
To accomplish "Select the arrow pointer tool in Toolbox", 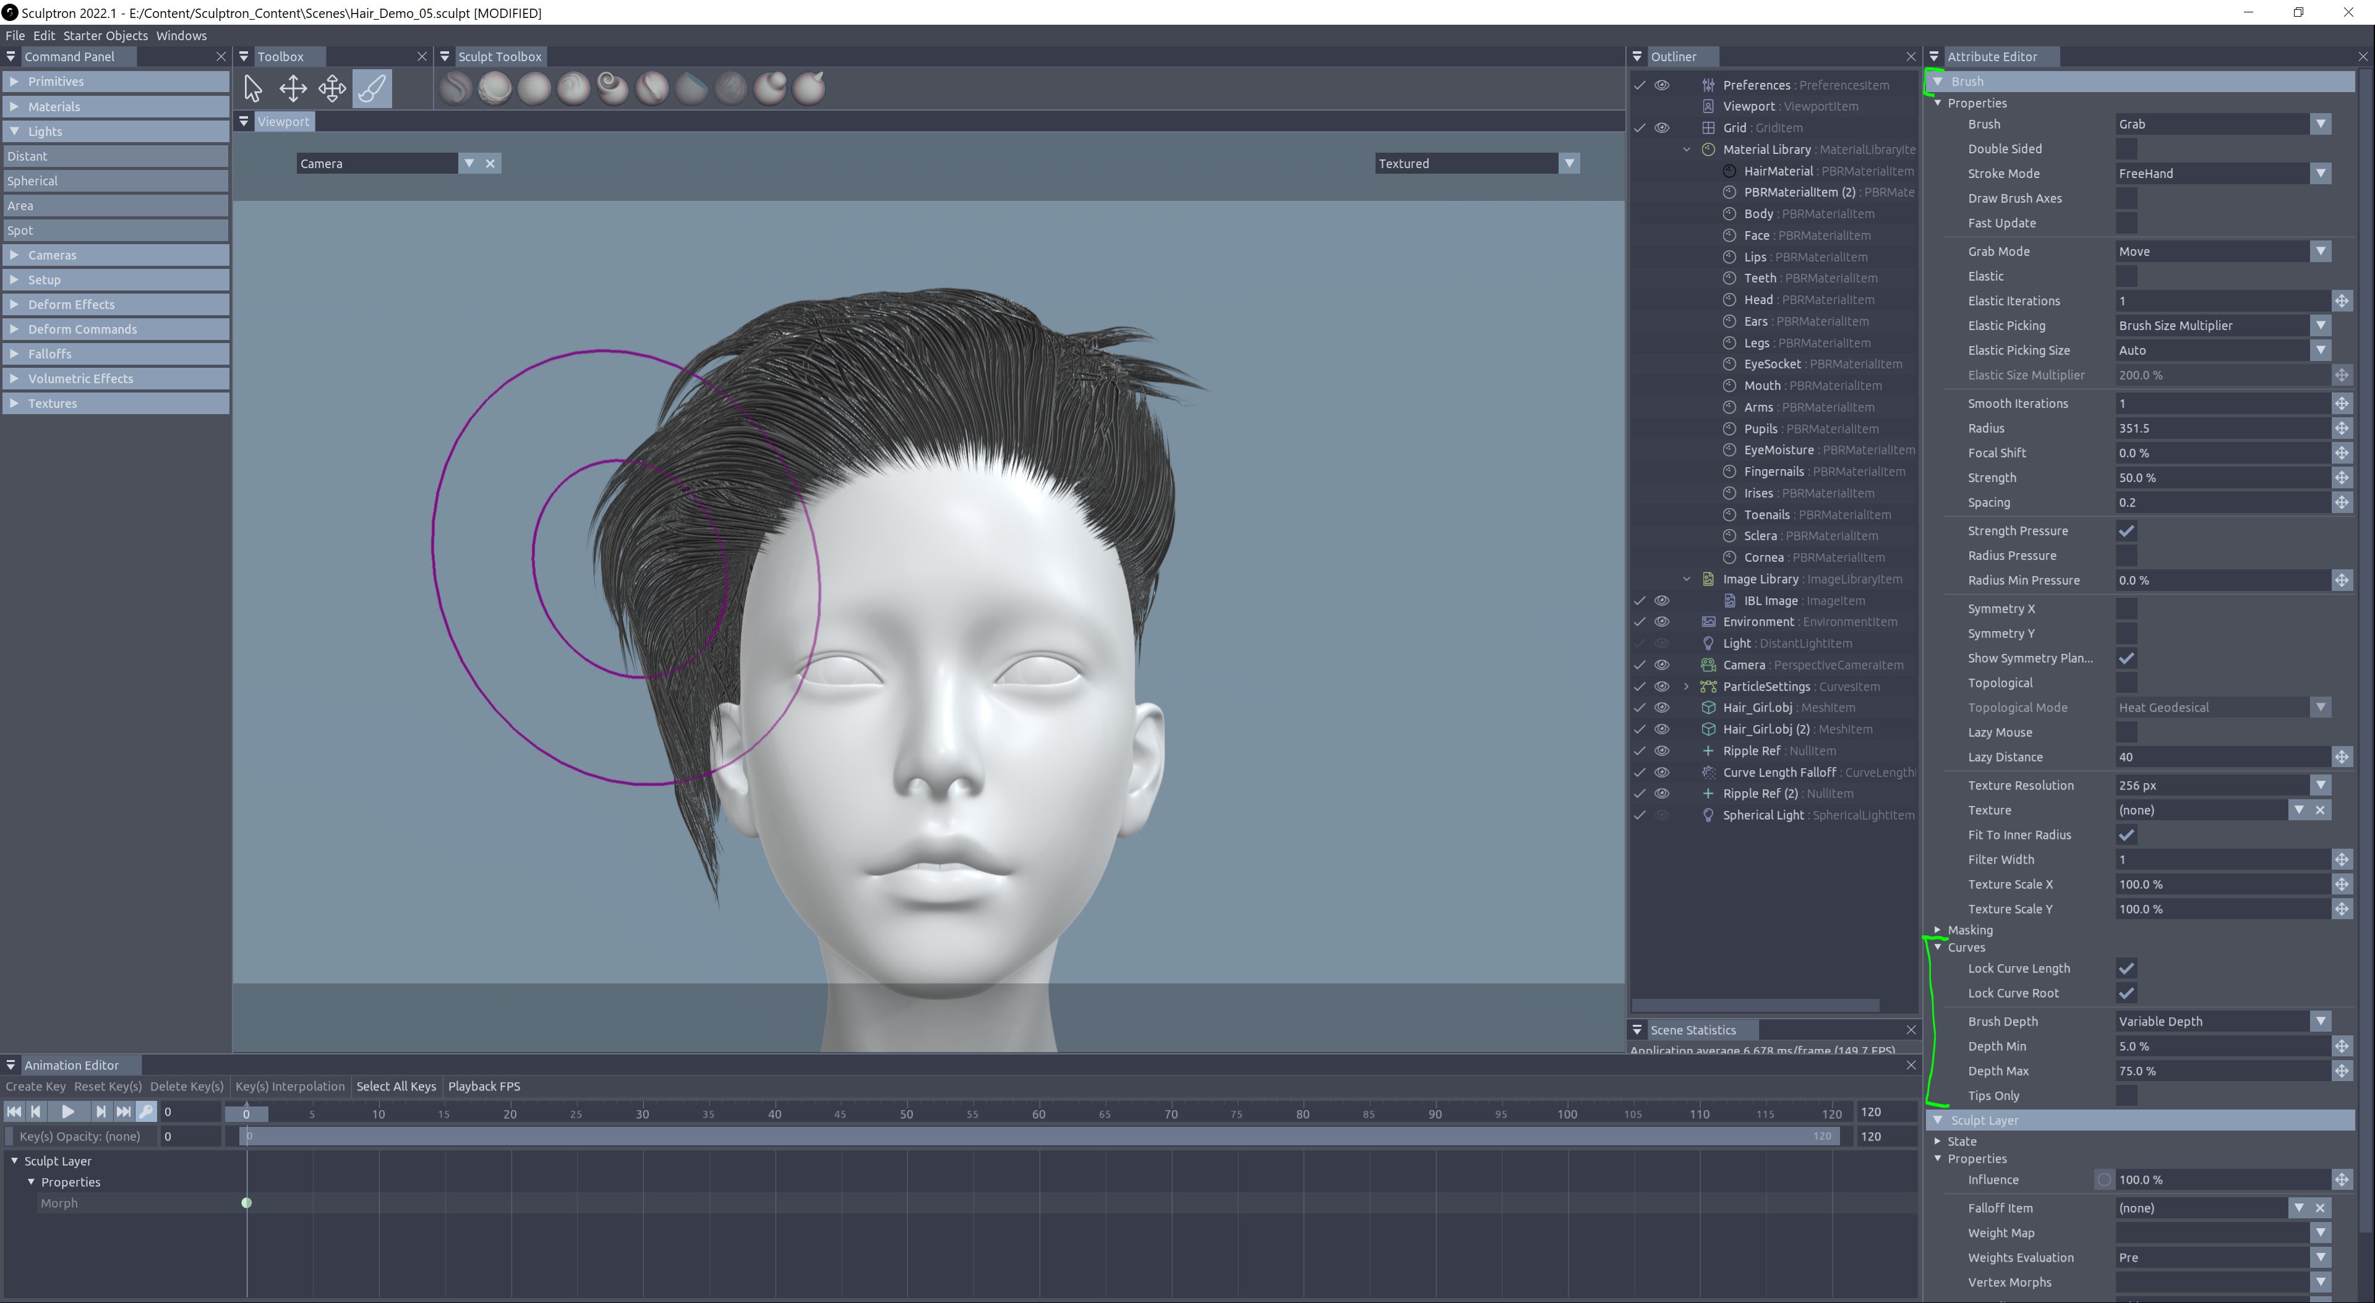I will (x=252, y=88).
